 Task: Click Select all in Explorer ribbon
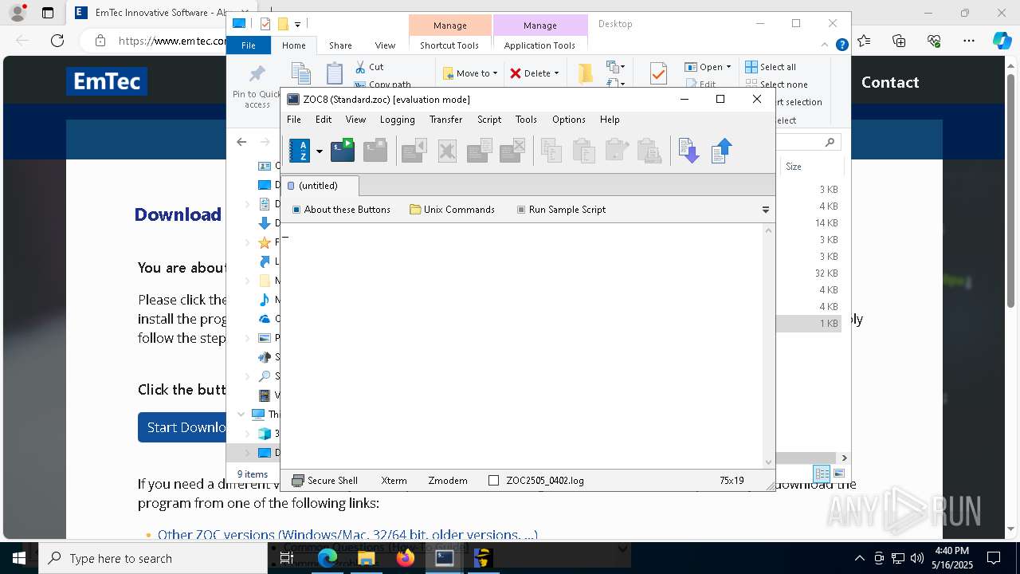tap(771, 67)
